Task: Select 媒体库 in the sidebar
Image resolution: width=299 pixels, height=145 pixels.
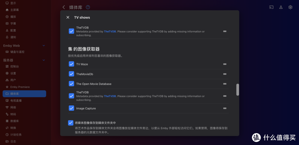Action: click(24, 94)
